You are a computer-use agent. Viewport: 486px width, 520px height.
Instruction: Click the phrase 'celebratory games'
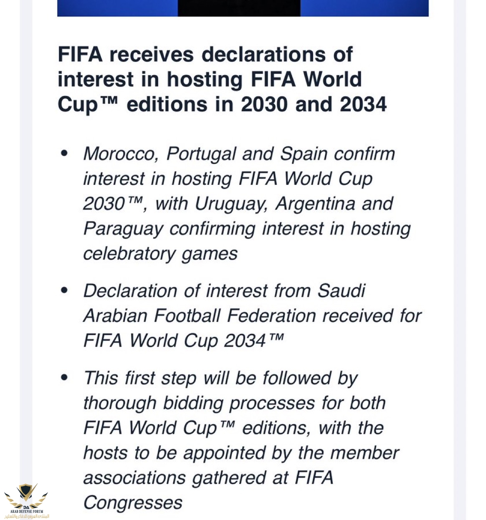[160, 254]
